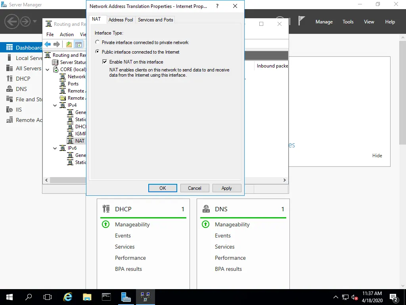The image size is (406, 305).
Task: Open File and Storage Services in sidebar
Action: coord(21,99)
